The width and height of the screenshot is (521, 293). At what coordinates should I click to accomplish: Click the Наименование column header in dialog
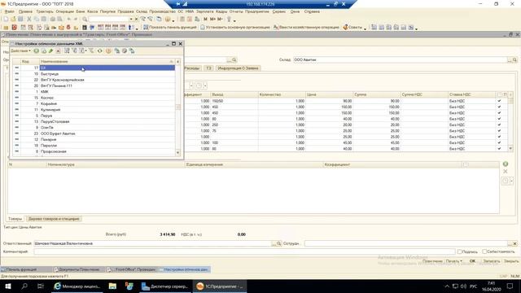point(107,62)
